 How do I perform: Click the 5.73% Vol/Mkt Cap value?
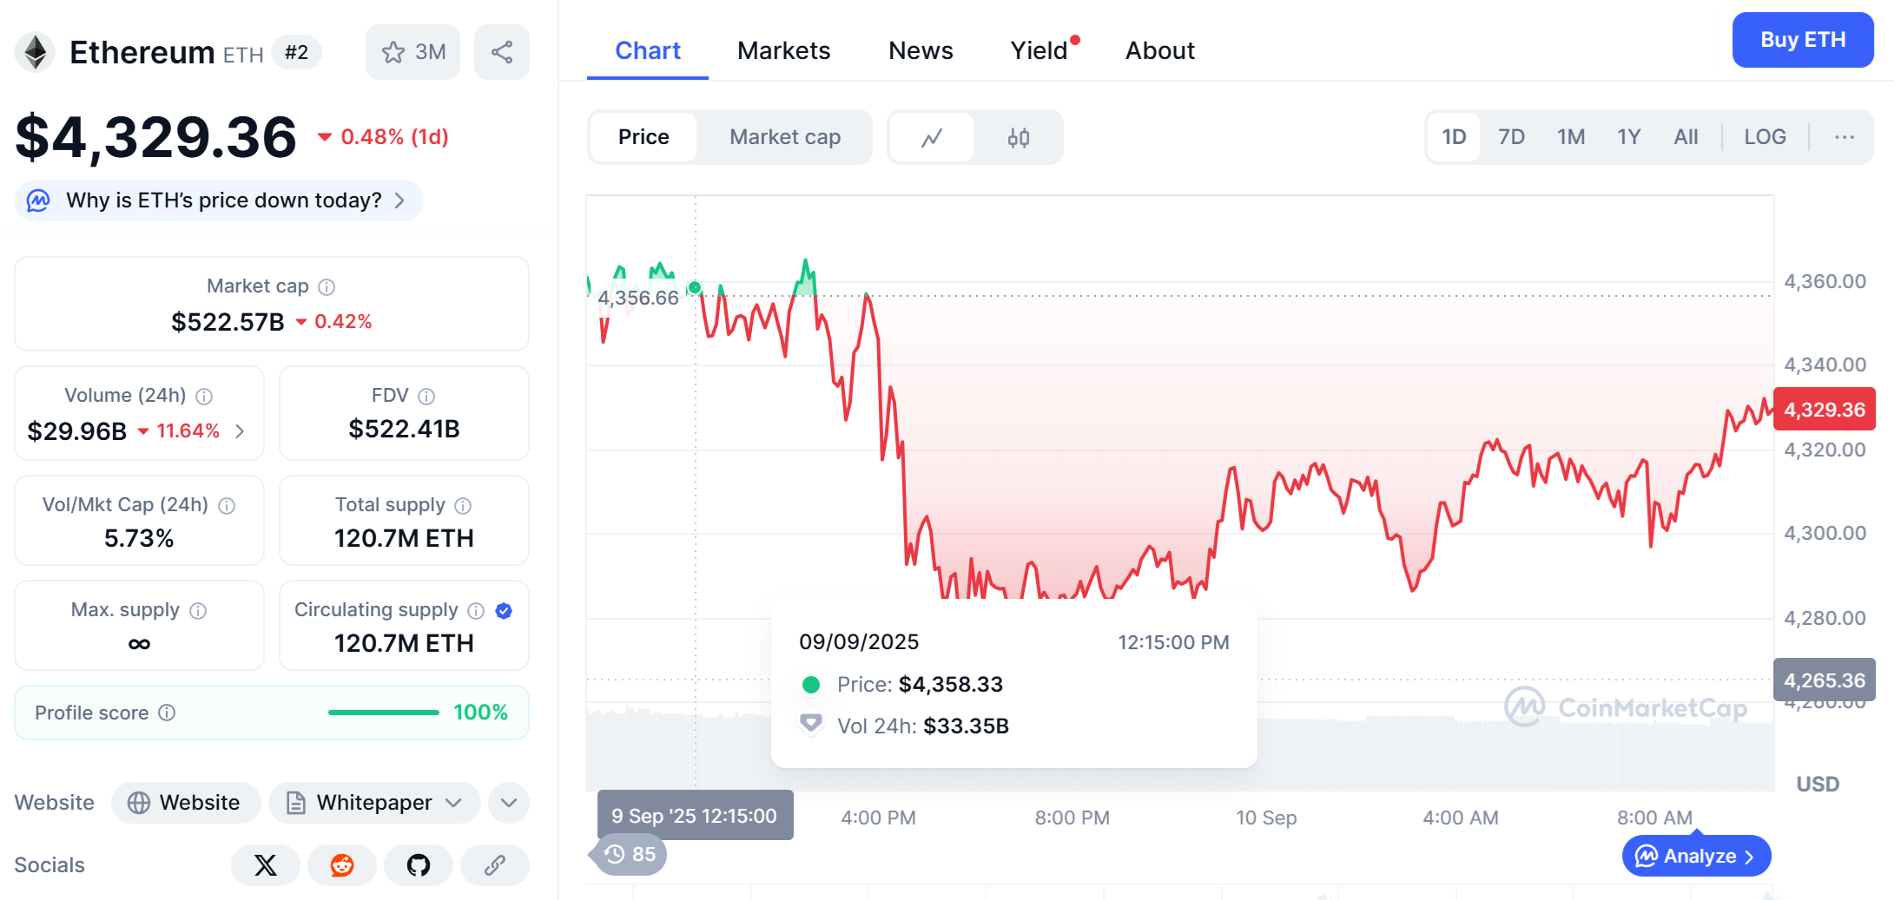pos(139,538)
